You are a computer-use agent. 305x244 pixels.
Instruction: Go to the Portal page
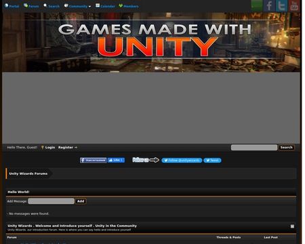[x=12, y=6]
